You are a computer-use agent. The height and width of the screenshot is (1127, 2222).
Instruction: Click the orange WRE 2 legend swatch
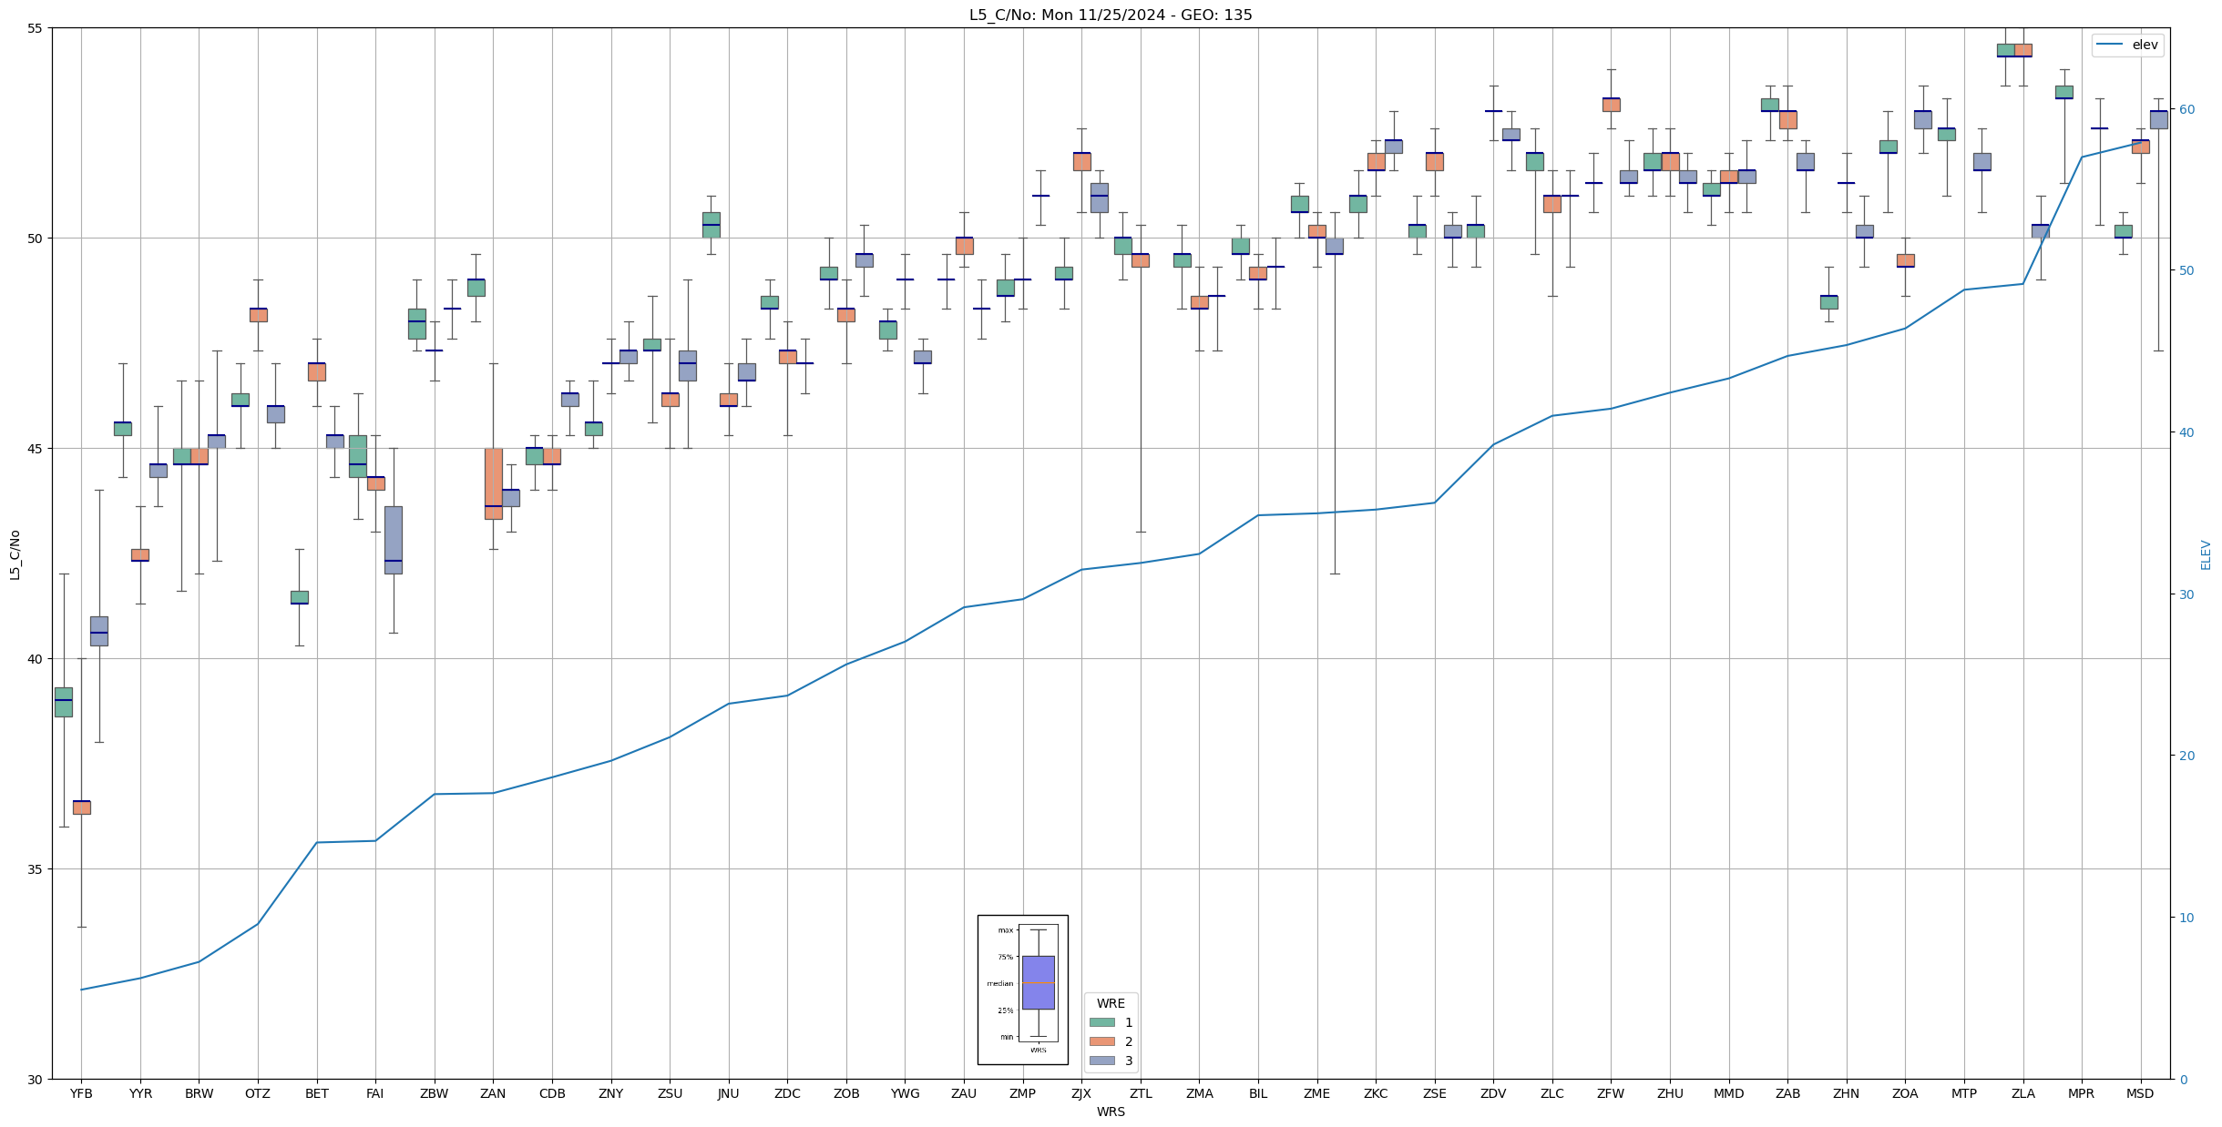(1101, 1041)
